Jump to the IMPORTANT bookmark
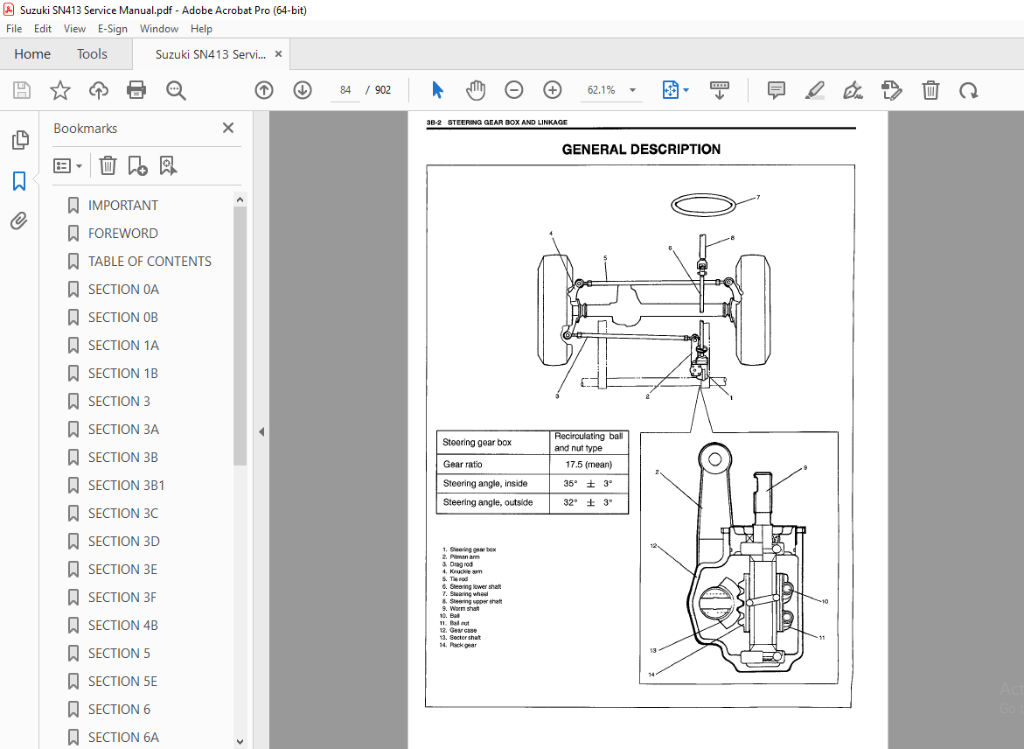 click(122, 206)
